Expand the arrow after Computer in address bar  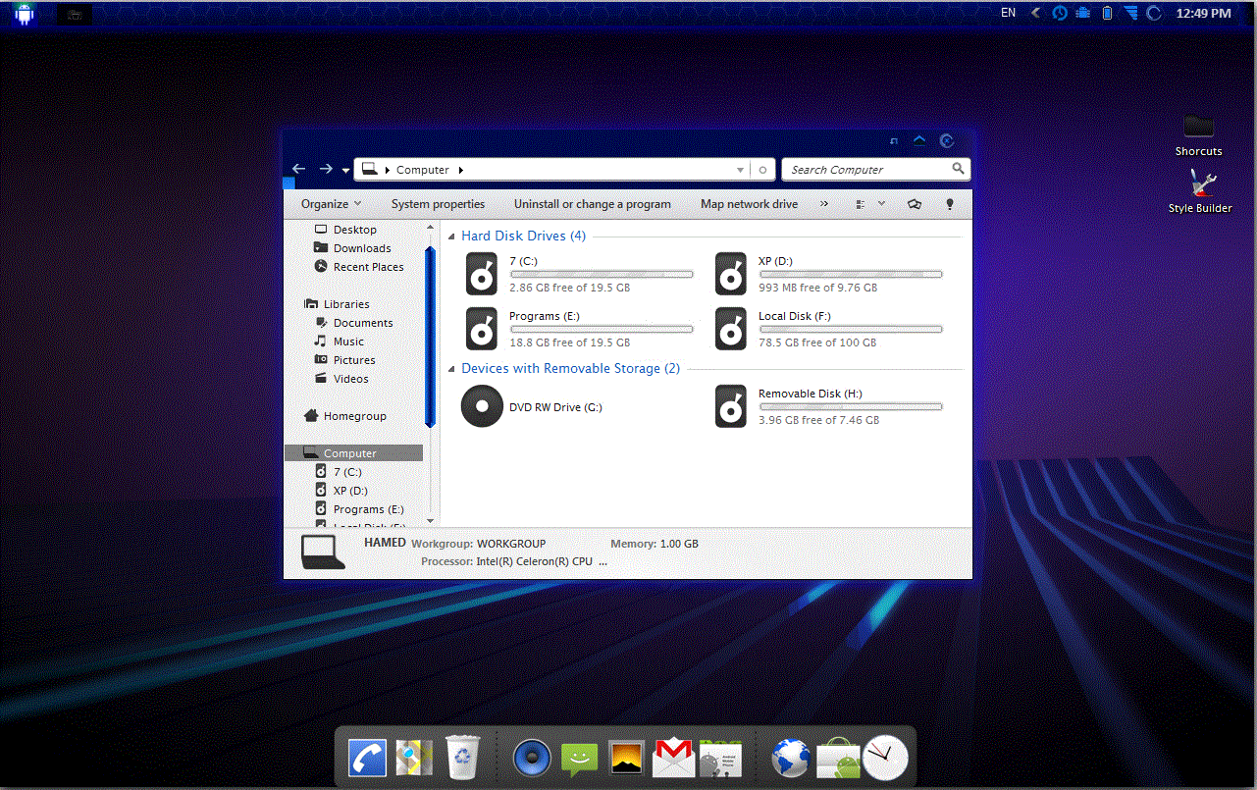tap(460, 170)
